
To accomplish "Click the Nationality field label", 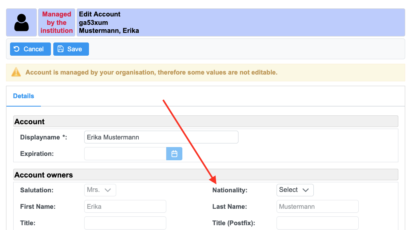I will [x=230, y=190].
